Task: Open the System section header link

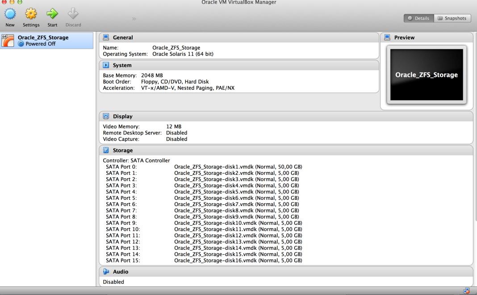Action: click(122, 65)
